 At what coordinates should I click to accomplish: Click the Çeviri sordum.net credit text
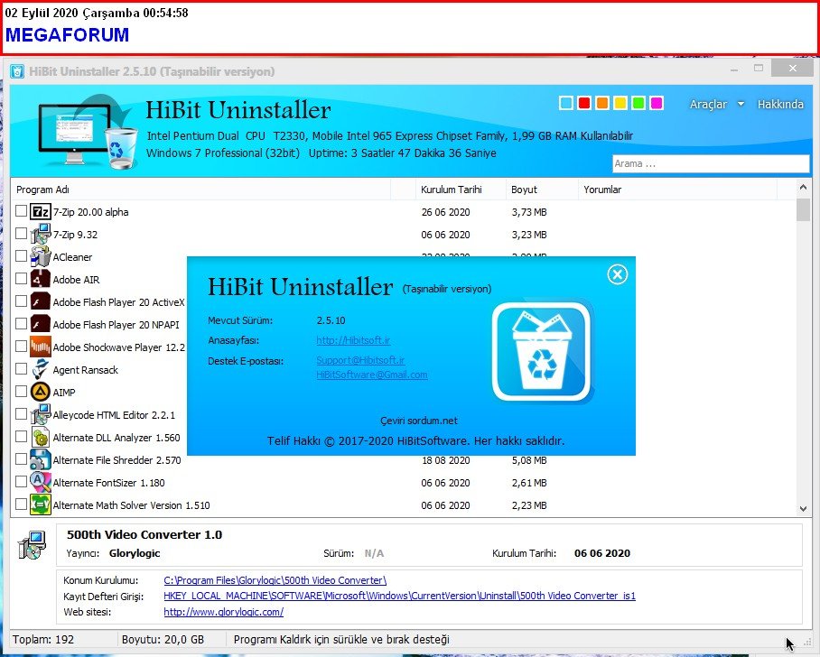(x=419, y=421)
